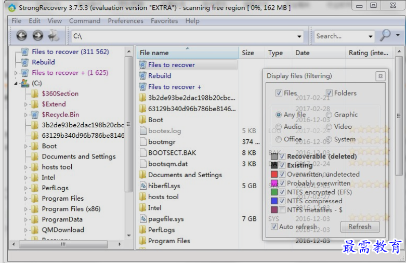Image resolution: width=406 pixels, height=263 pixels.
Task: Expand the Files to recover + tree node
Action: pyautogui.click(x=16, y=73)
